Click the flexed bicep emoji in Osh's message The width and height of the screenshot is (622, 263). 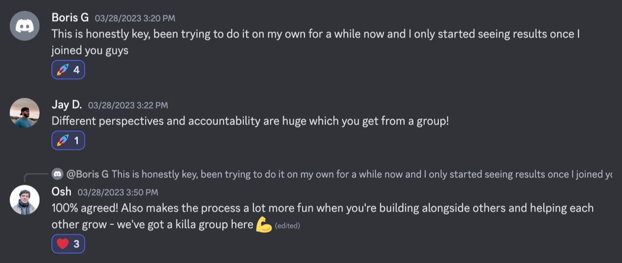pos(263,225)
